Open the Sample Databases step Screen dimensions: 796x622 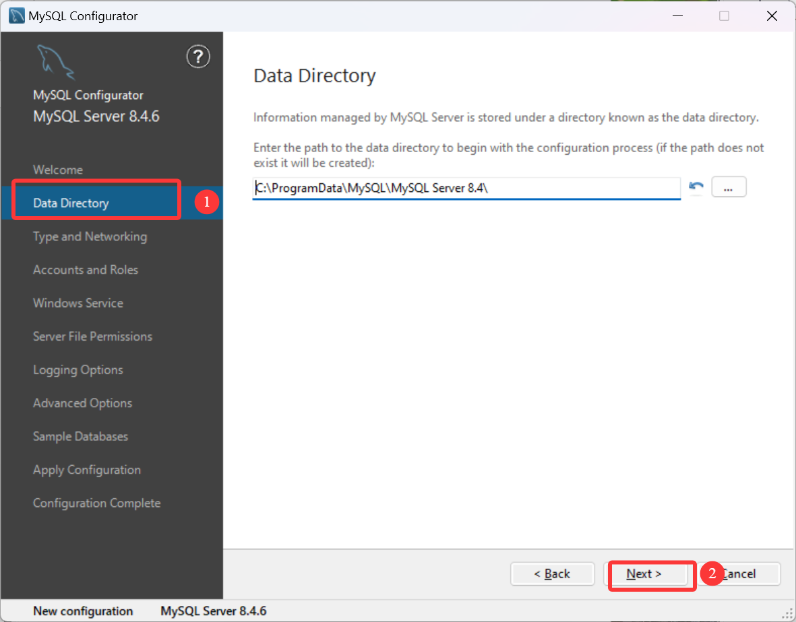pyautogui.click(x=80, y=436)
